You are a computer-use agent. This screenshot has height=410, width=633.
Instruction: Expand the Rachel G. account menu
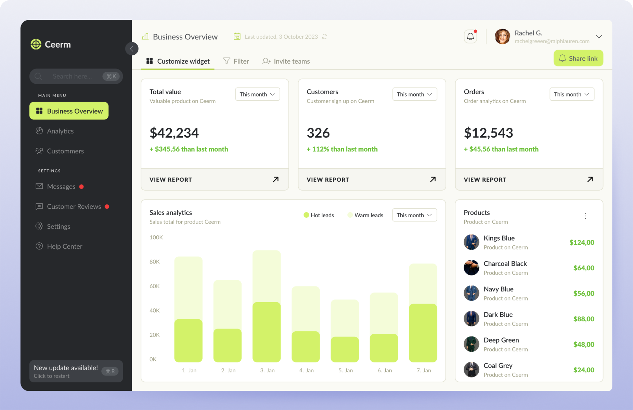click(599, 36)
